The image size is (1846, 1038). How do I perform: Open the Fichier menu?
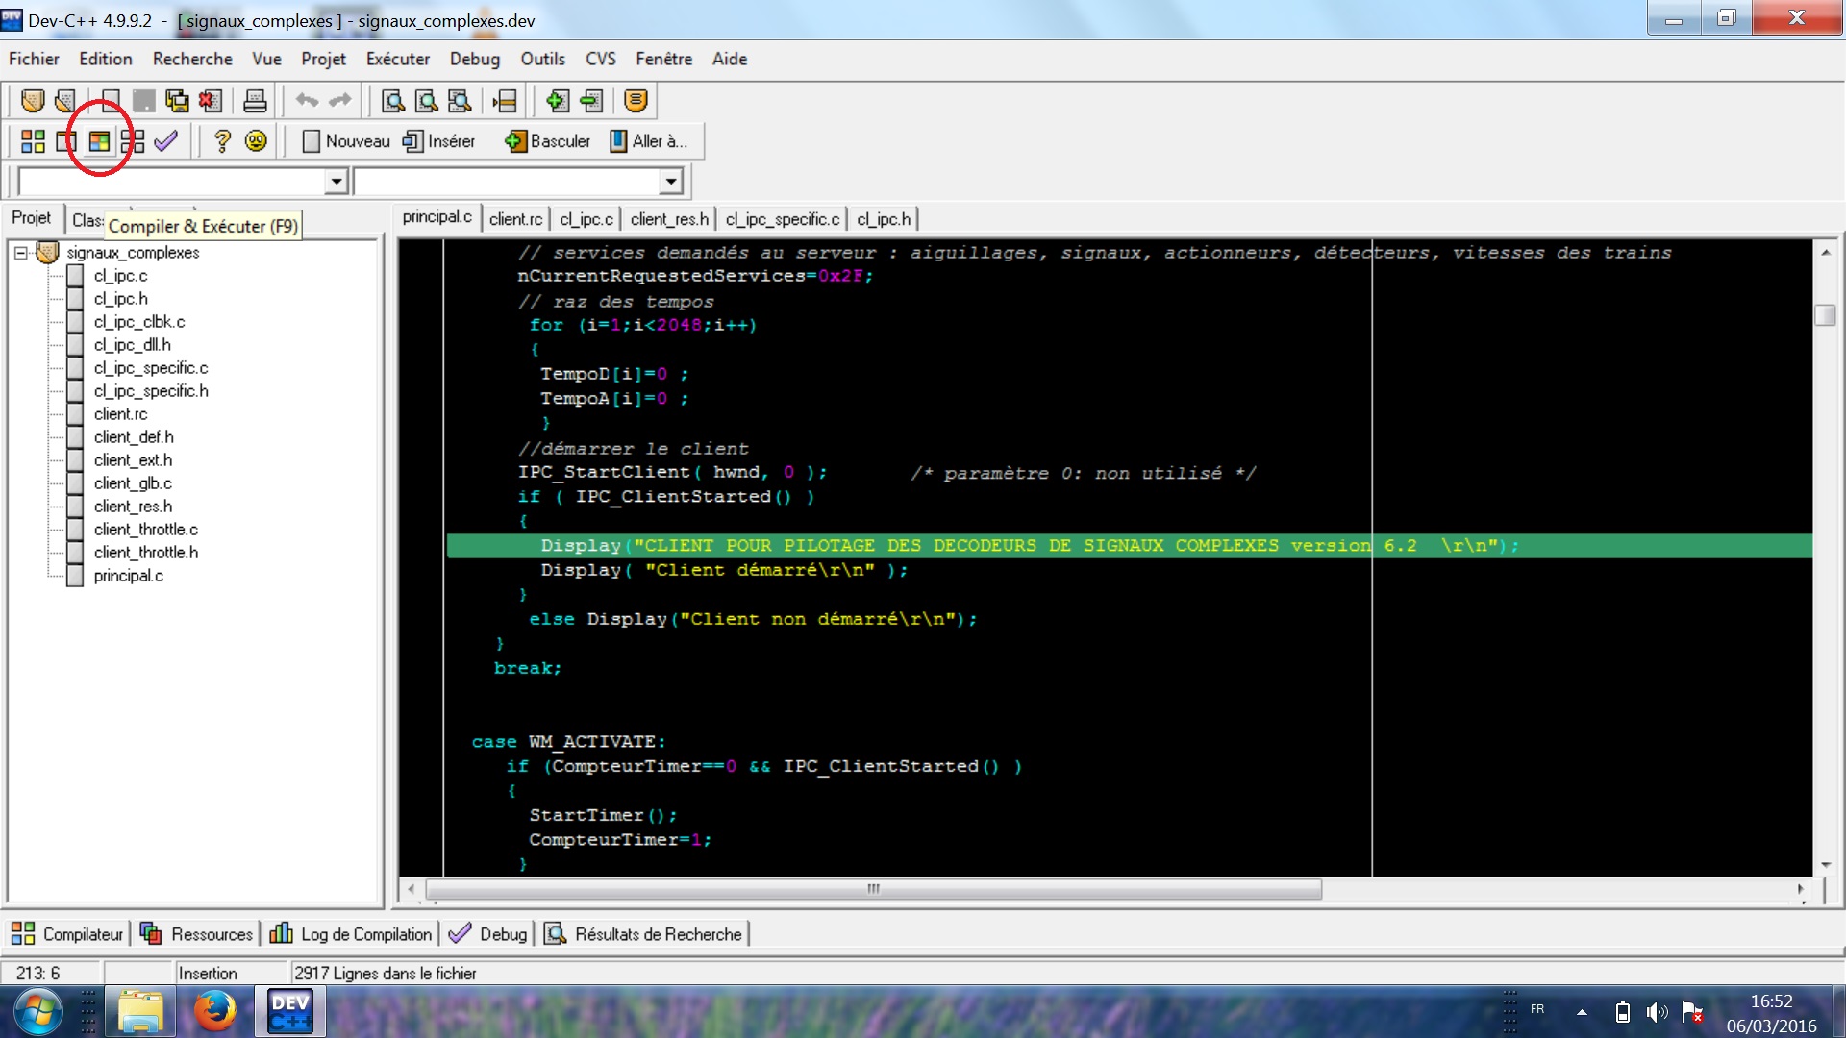pyautogui.click(x=34, y=59)
